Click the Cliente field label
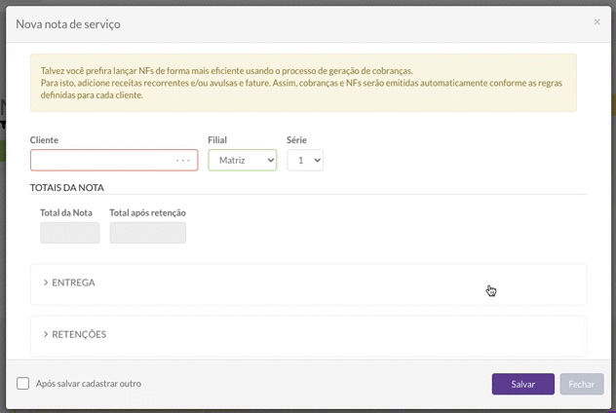 (44, 140)
